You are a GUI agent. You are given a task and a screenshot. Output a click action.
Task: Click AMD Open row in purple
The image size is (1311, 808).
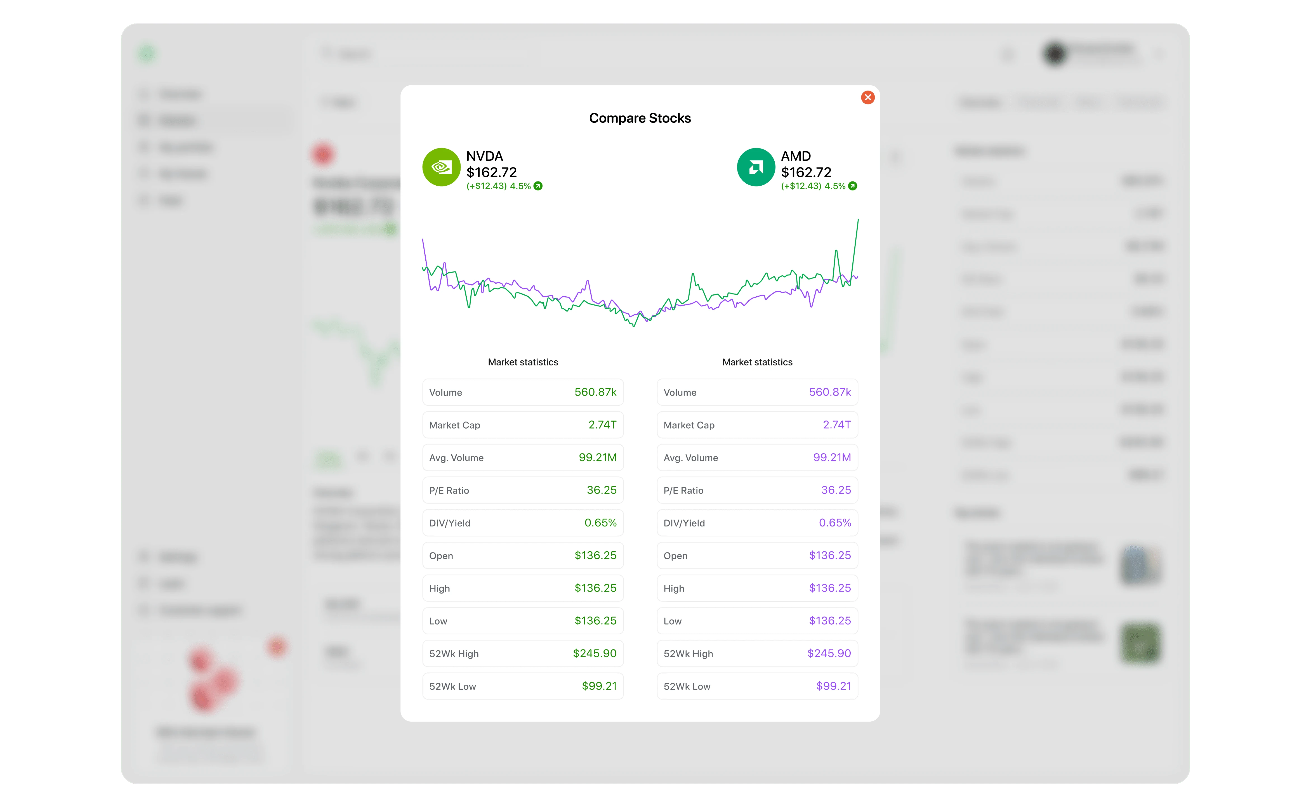coord(757,555)
